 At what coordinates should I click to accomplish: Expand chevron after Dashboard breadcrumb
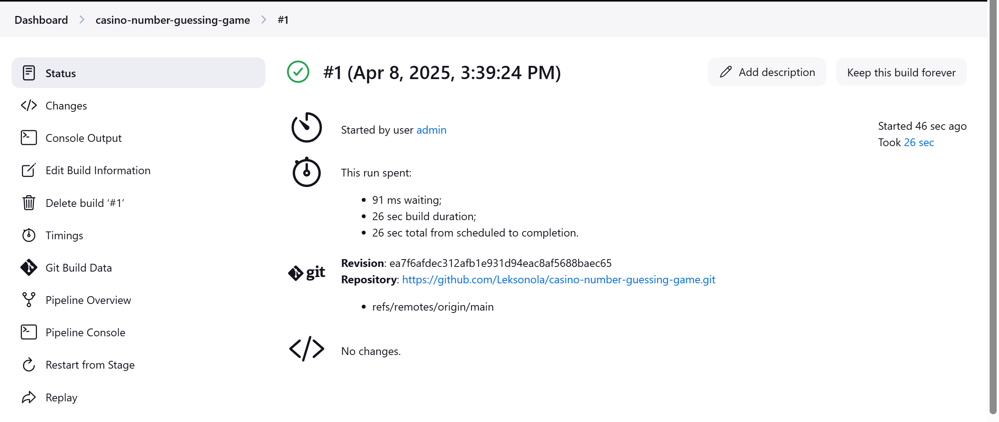click(82, 19)
